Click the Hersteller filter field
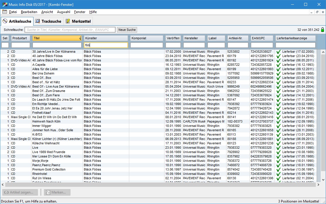 click(x=194, y=45)
